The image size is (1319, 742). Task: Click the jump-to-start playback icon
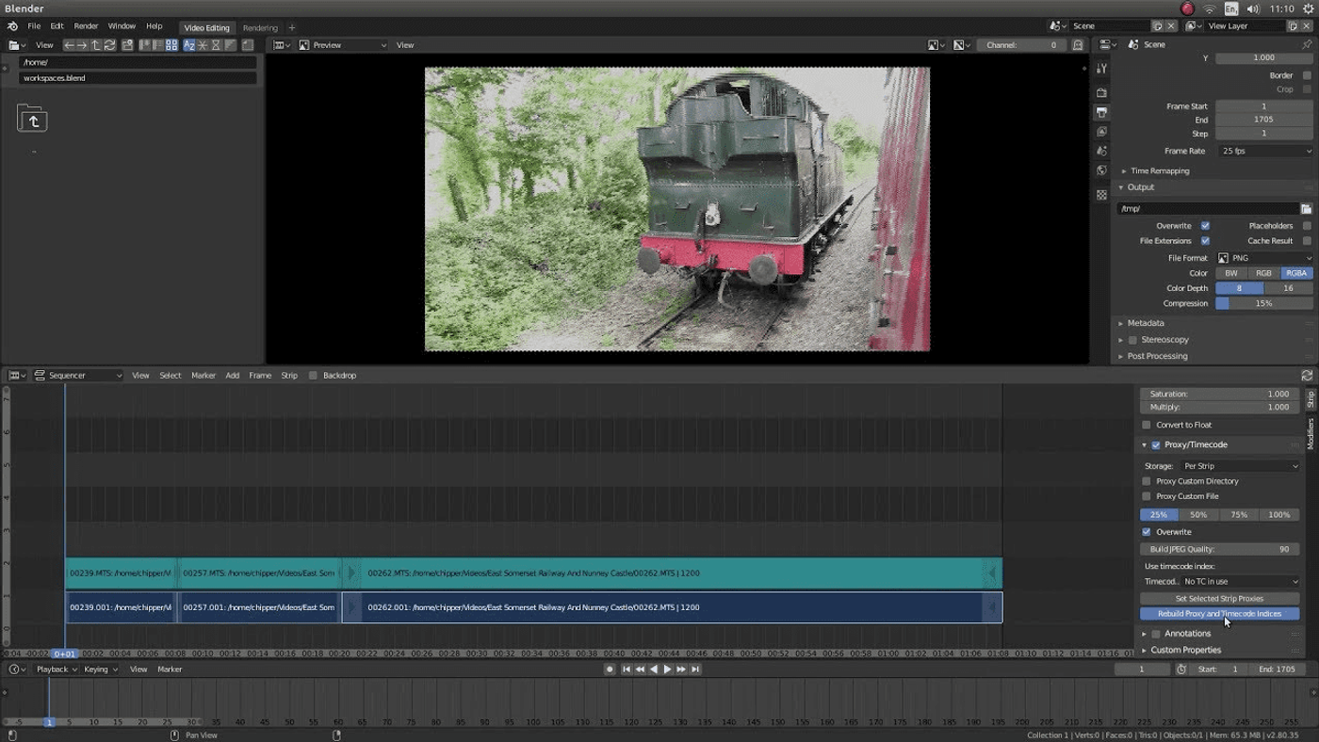click(627, 669)
